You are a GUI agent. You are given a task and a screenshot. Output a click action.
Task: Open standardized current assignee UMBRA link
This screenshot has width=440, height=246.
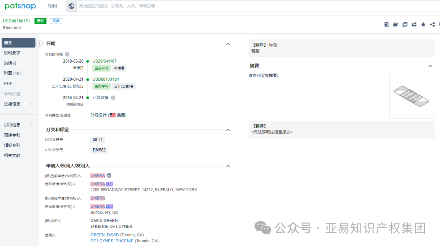coord(98,176)
